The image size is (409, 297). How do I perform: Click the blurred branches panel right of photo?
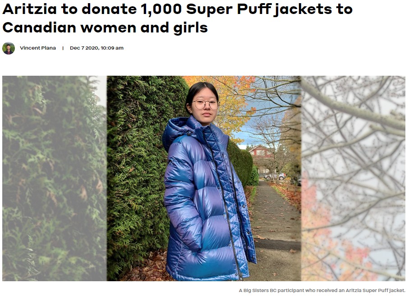coord(353,178)
